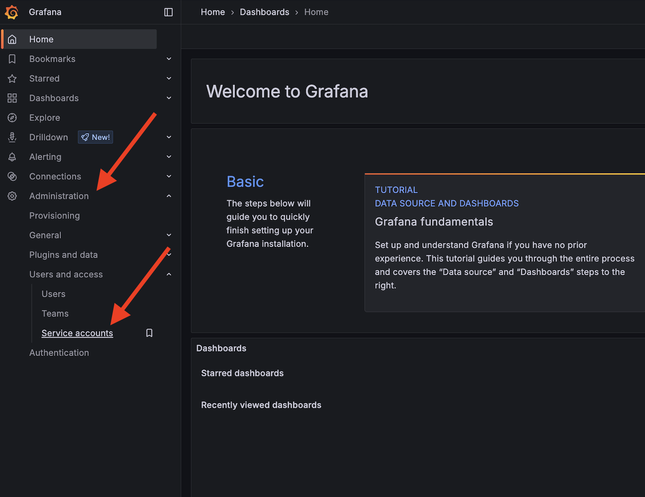645x497 pixels.
Task: Expand the Alerting section chevron
Action: pyautogui.click(x=169, y=157)
